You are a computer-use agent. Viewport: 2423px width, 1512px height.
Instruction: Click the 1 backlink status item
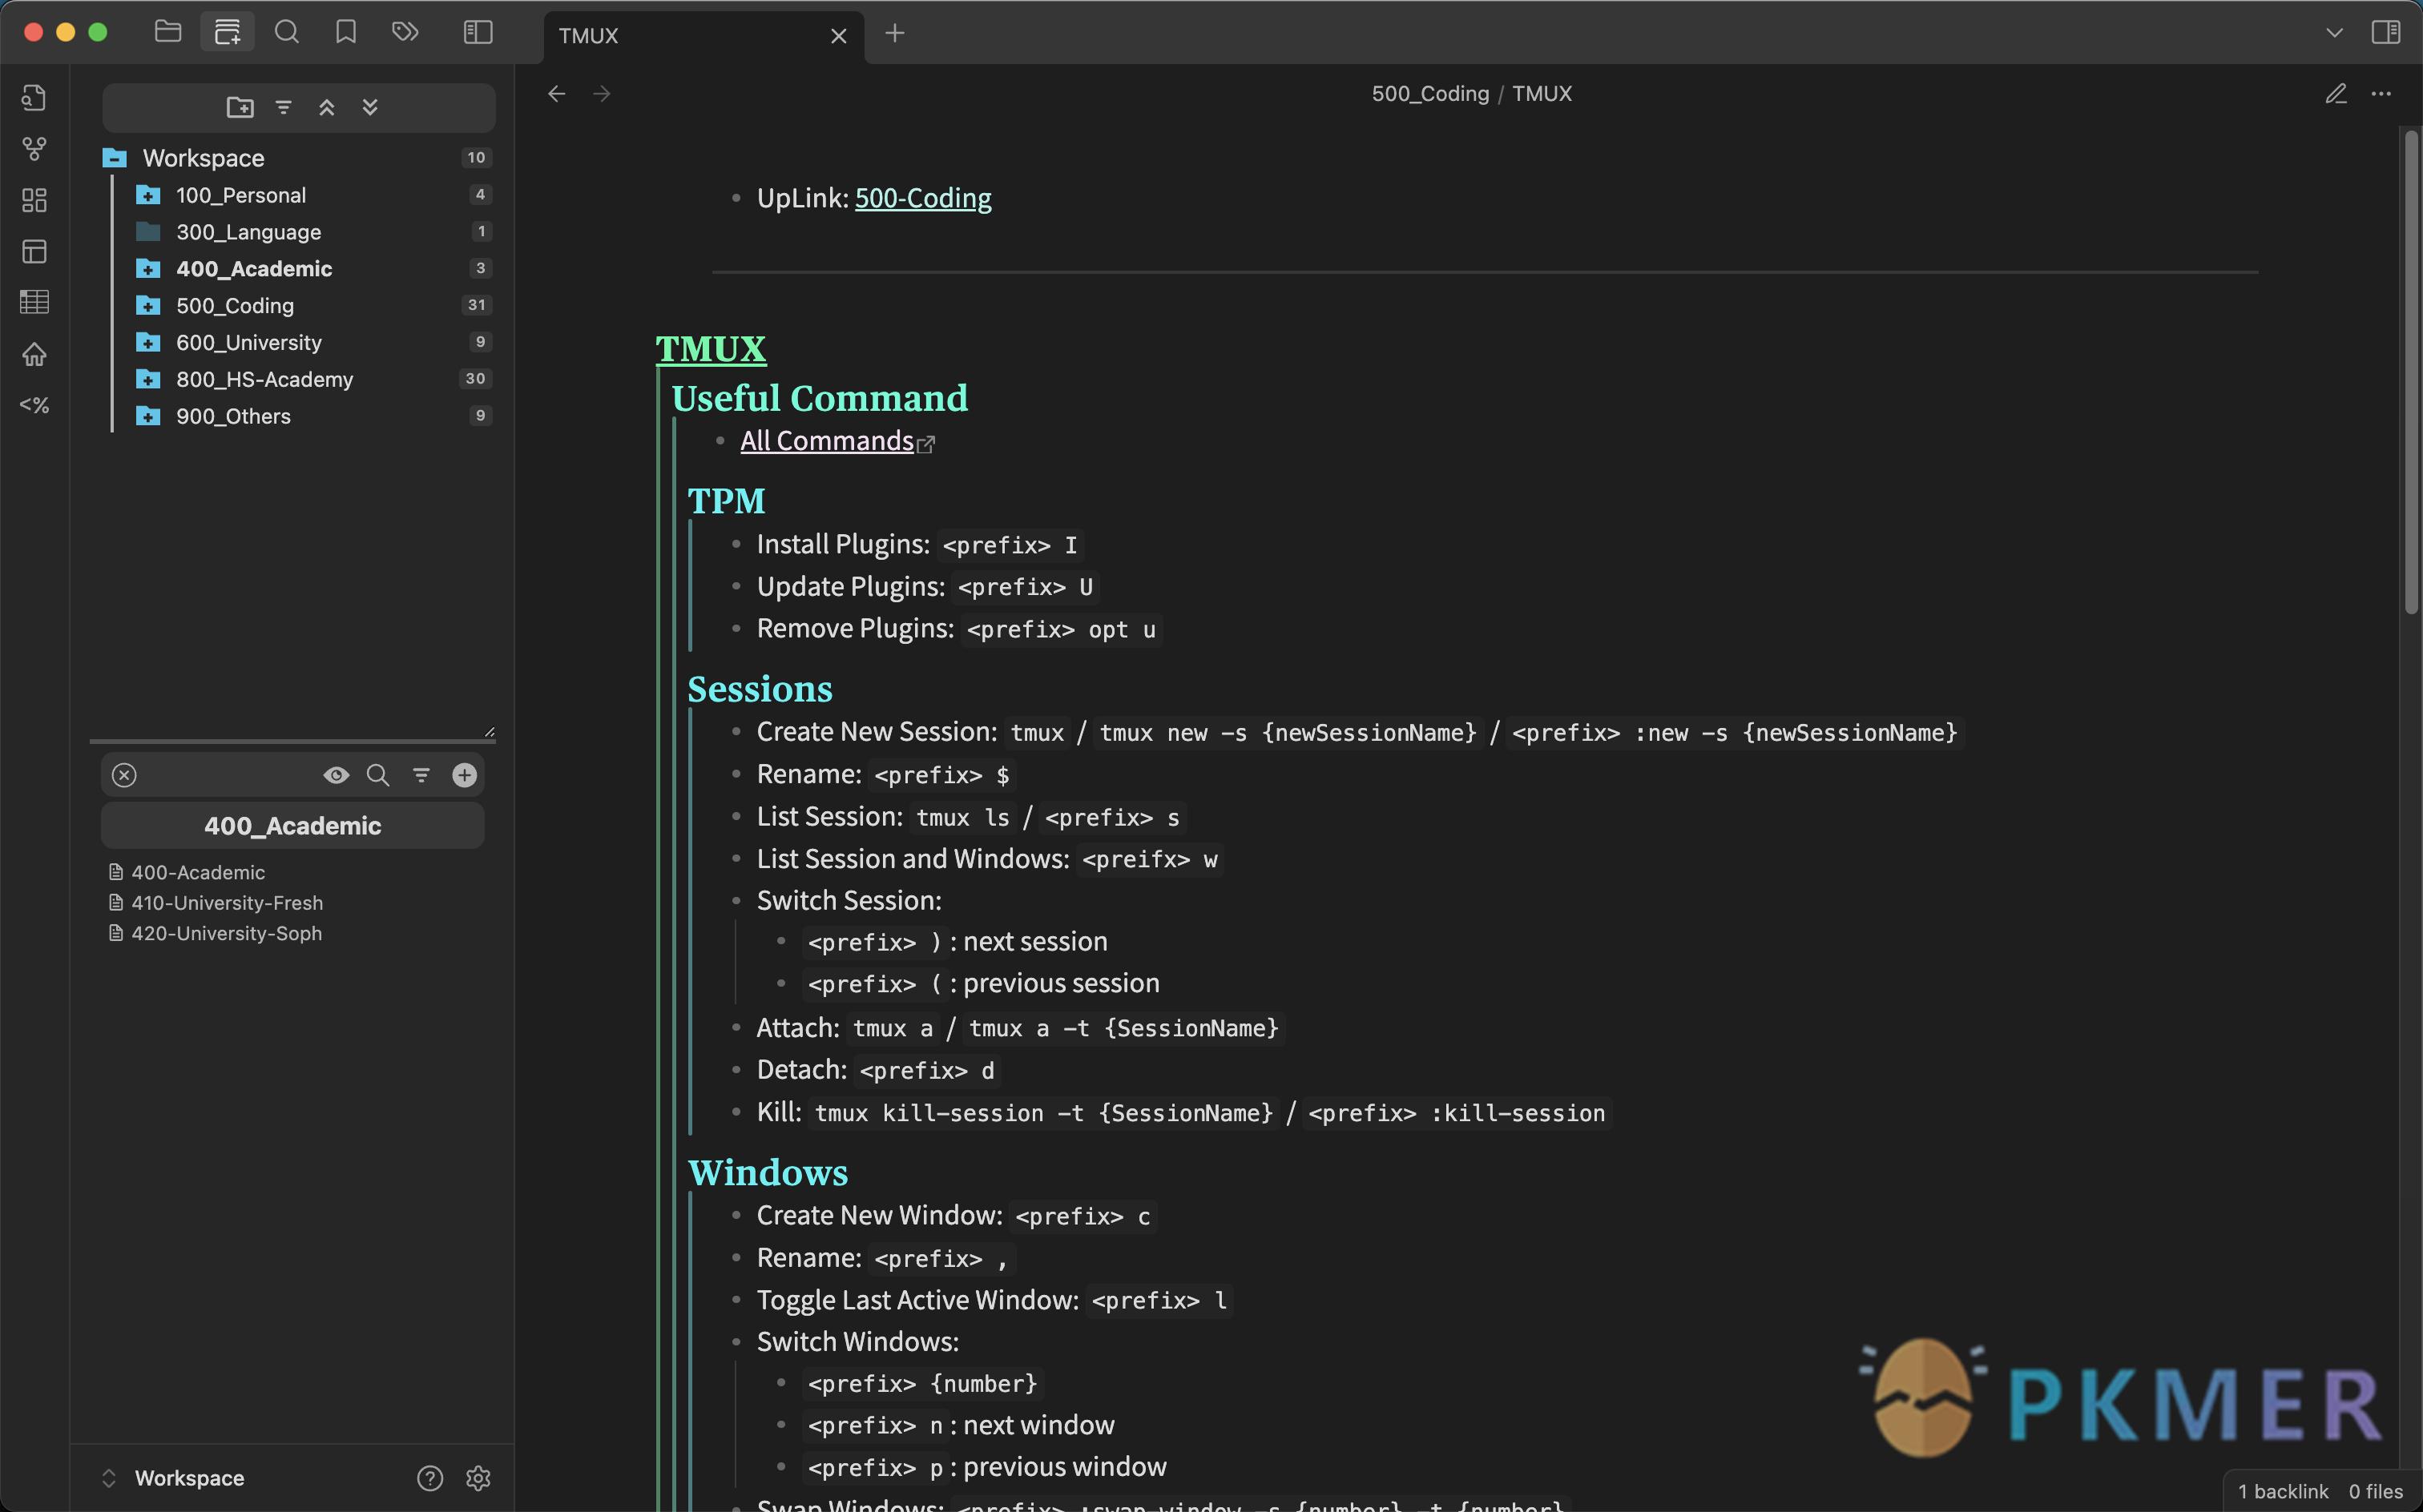click(x=2283, y=1491)
